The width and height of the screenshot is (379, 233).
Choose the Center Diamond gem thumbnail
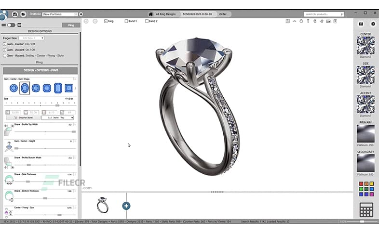[365, 46]
